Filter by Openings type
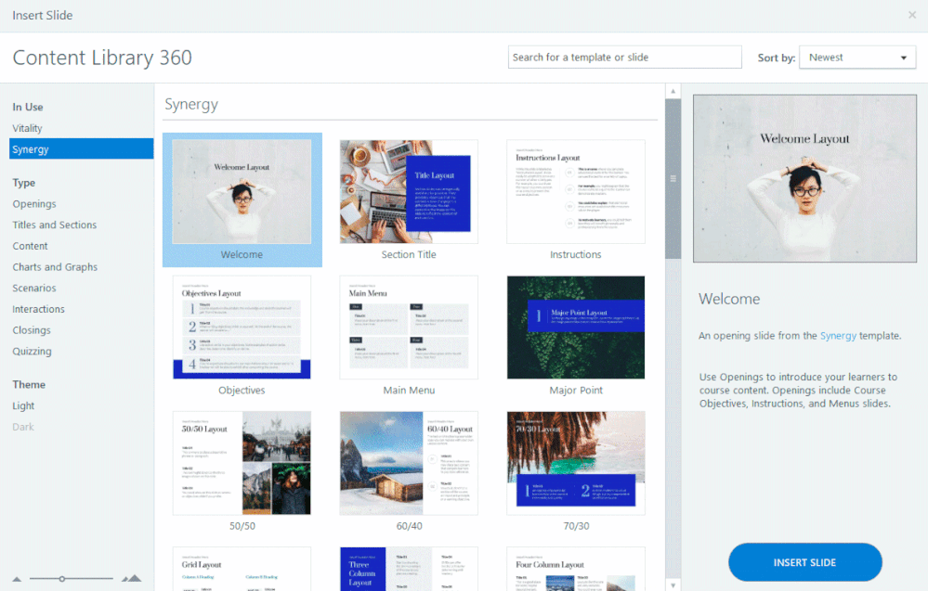 pos(34,204)
